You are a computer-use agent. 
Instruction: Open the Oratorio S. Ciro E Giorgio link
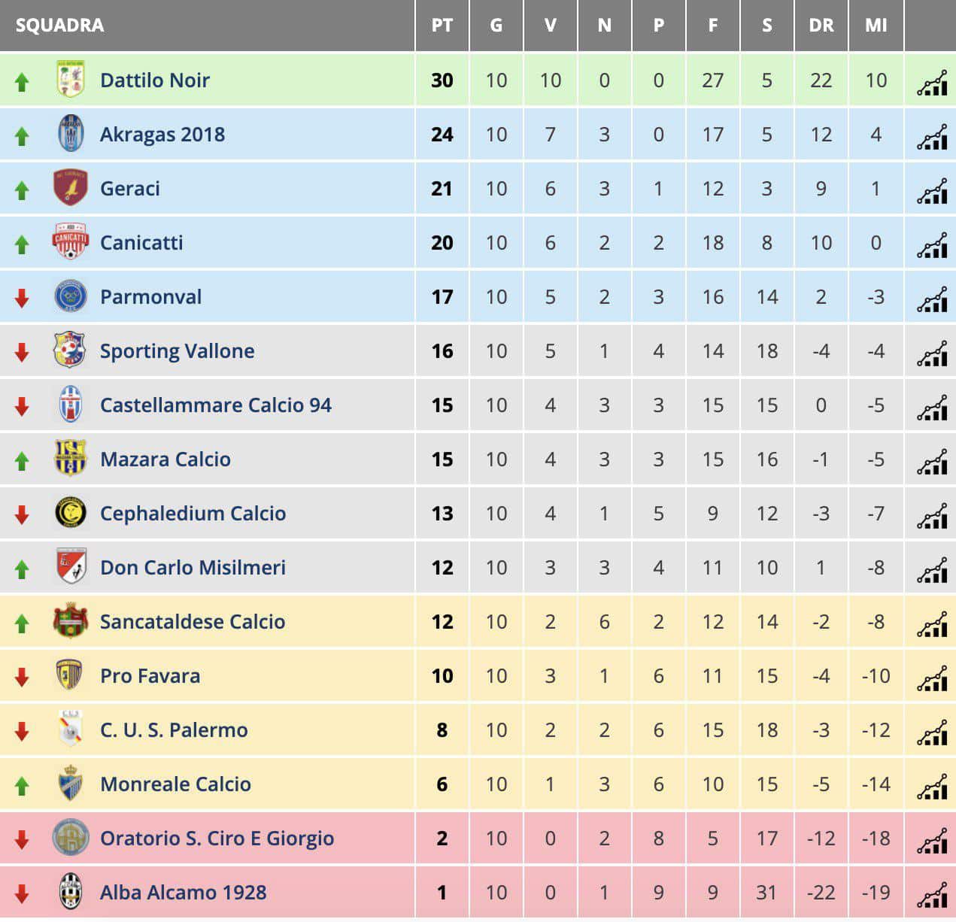[x=217, y=839]
